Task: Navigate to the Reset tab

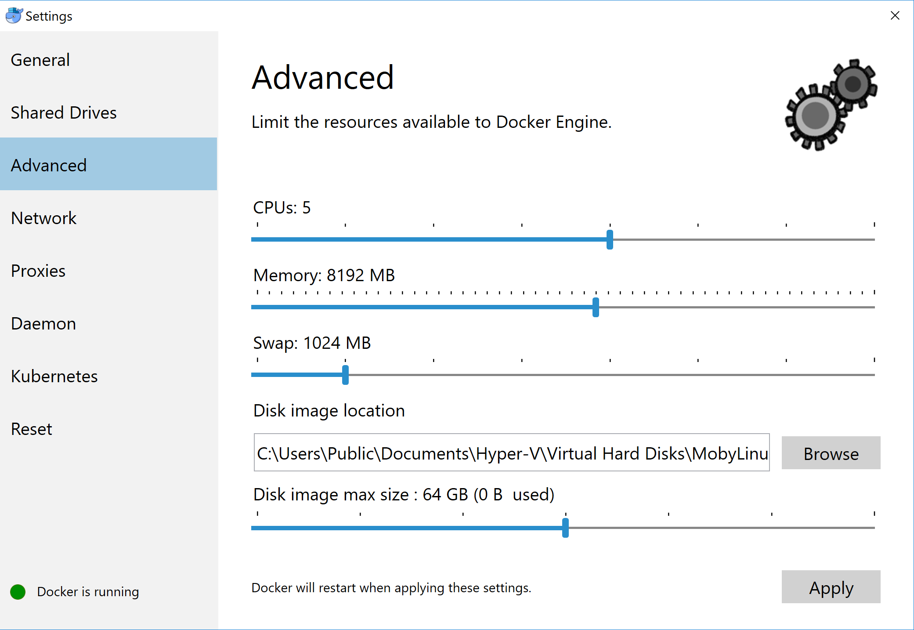Action: [x=32, y=429]
